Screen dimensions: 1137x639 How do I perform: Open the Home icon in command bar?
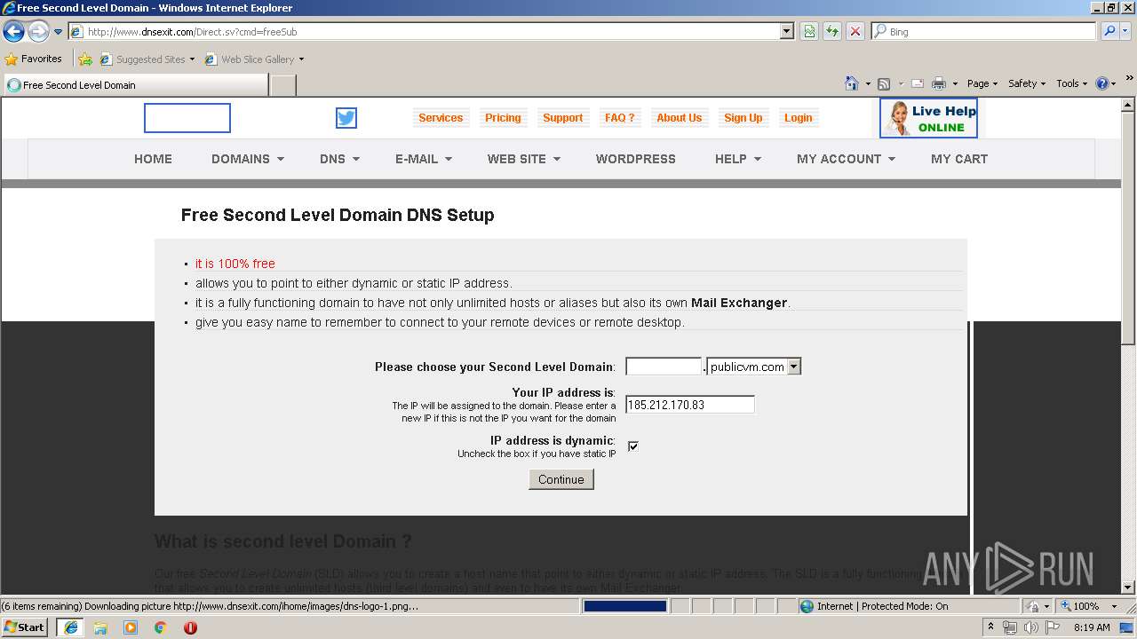coord(852,83)
